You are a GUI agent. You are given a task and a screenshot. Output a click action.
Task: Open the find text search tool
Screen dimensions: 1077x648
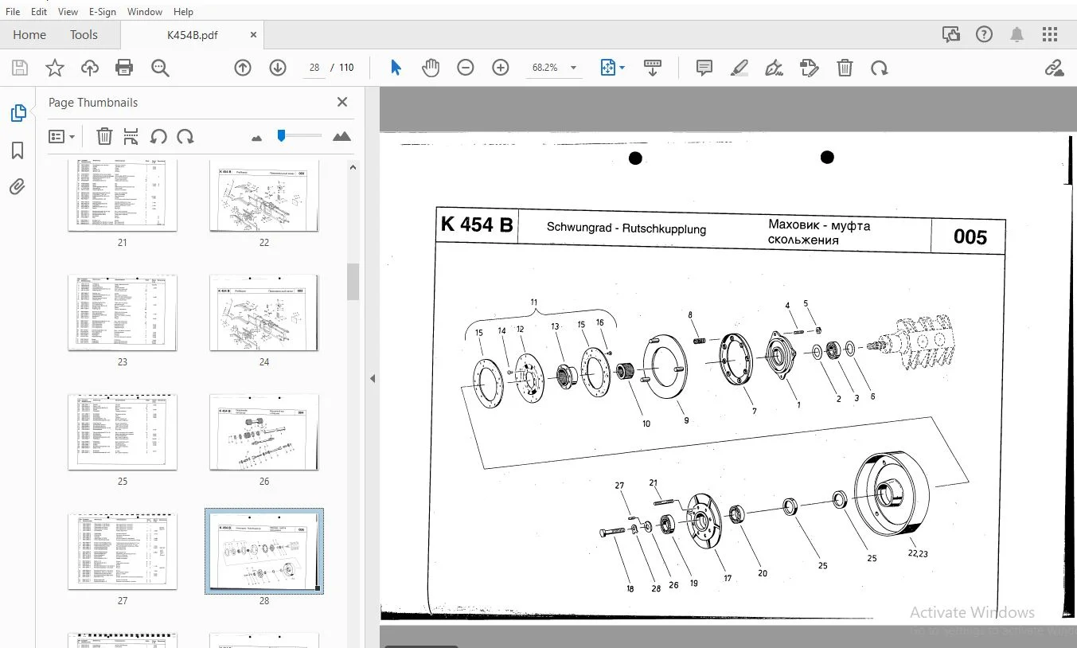160,68
